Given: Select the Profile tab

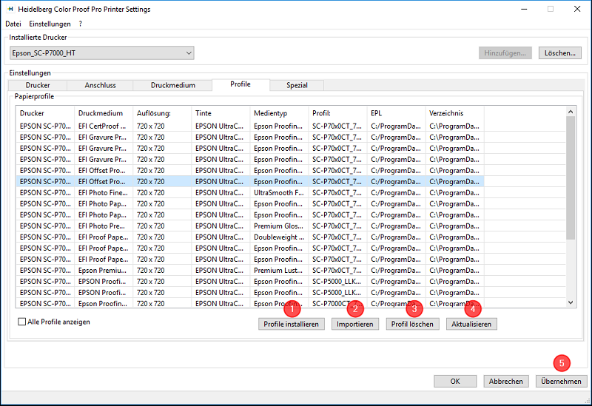Looking at the screenshot, I should [240, 84].
